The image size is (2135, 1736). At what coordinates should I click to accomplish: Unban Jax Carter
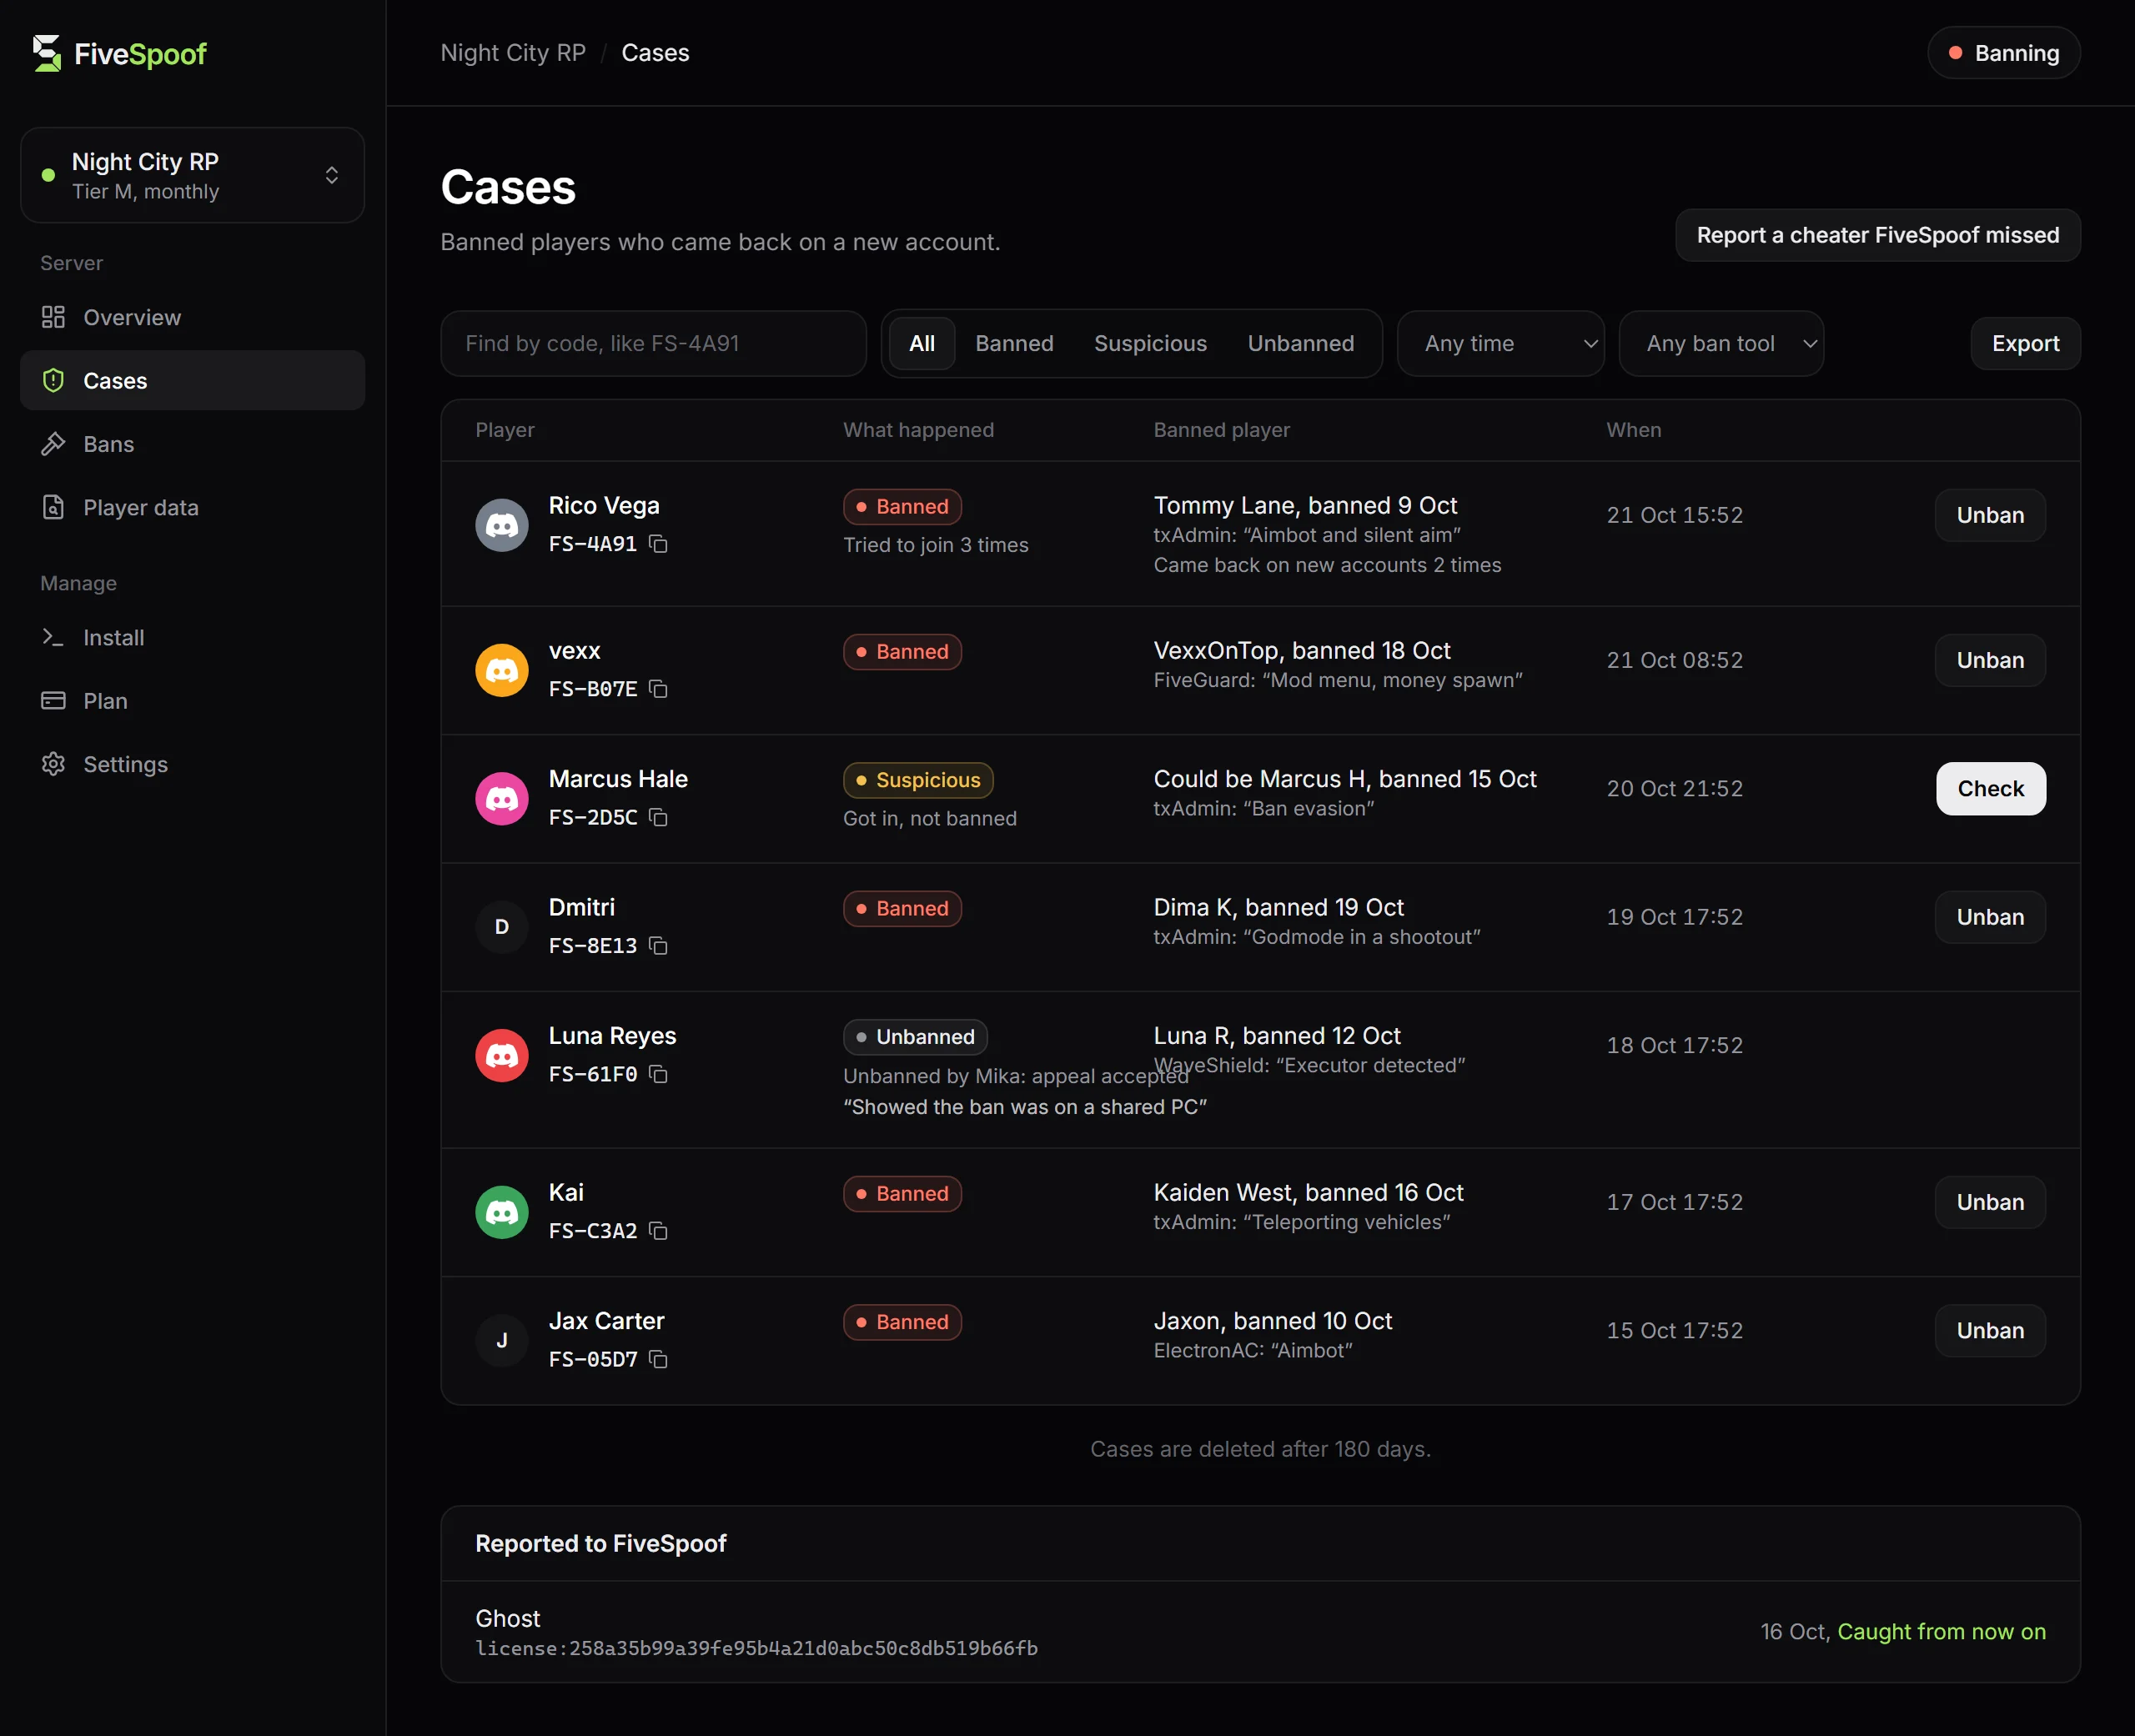coord(1990,1330)
